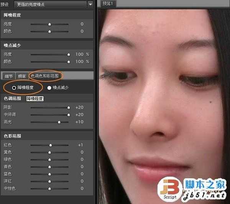Click the 阴影 value field showing +20
This screenshot has width=230, height=204.
point(79,107)
